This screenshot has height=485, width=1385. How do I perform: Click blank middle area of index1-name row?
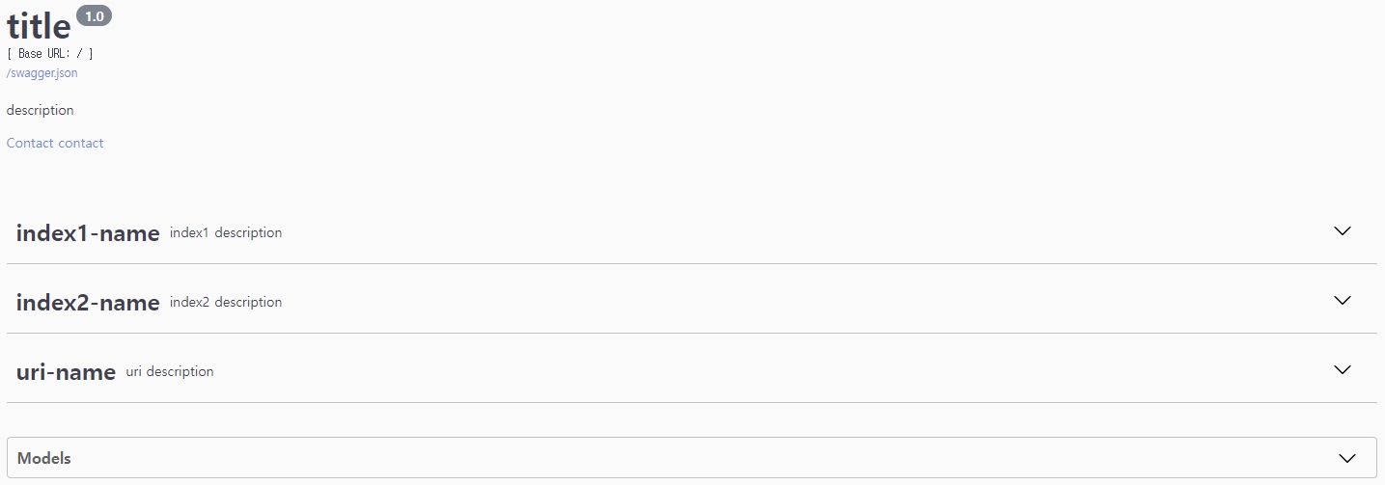pos(772,231)
